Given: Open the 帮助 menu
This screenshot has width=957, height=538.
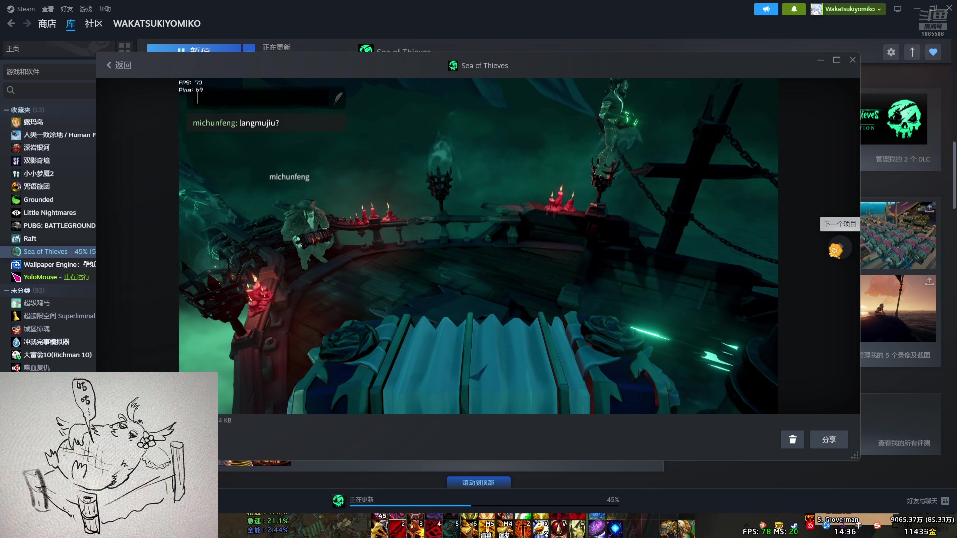Looking at the screenshot, I should (x=105, y=9).
